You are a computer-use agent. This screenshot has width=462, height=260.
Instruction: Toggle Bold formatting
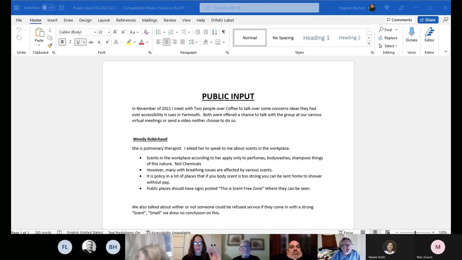pos(62,42)
